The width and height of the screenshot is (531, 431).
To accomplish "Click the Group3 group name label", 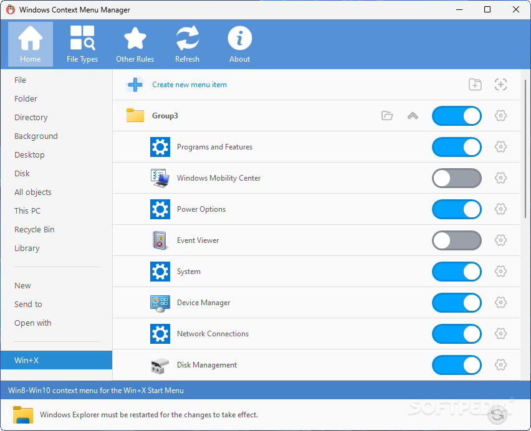I will click(165, 116).
